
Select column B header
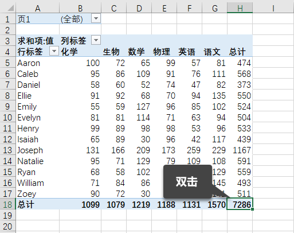80,8
